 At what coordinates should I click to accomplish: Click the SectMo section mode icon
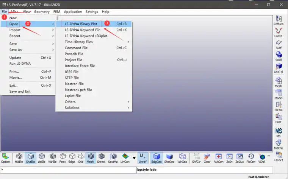pos(113,158)
